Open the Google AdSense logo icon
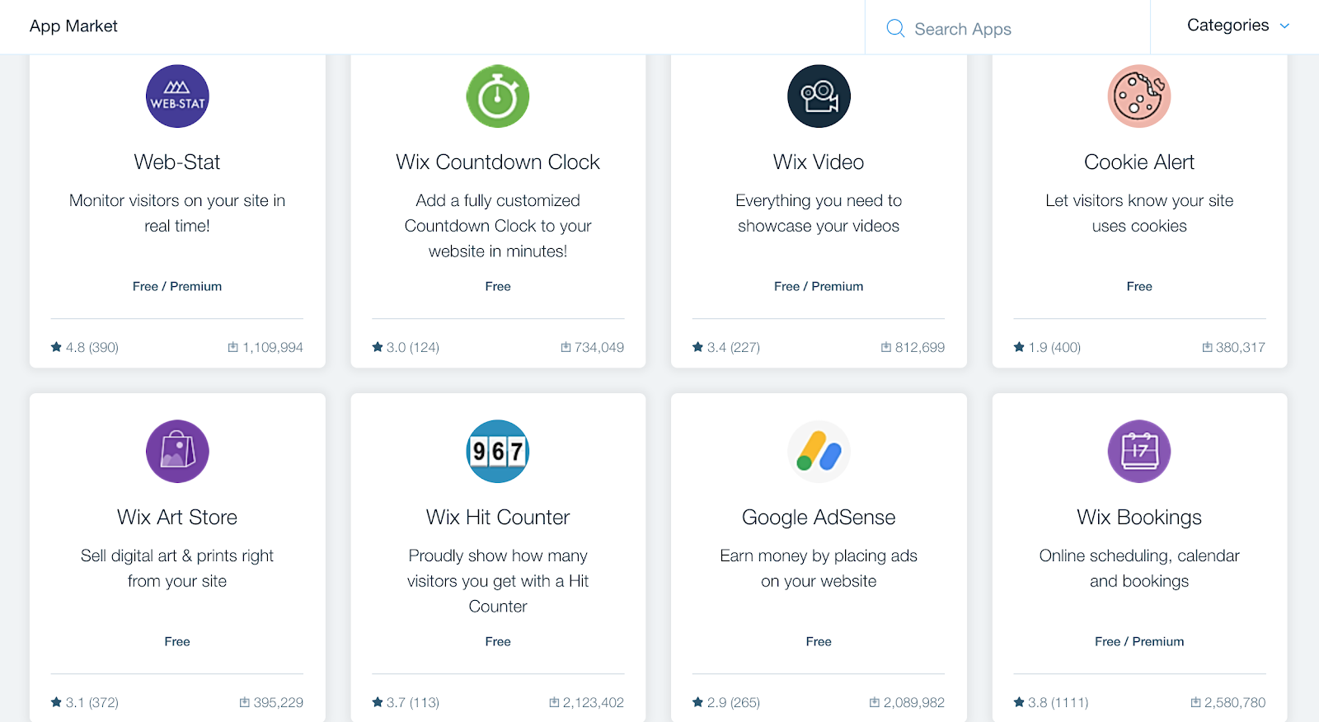 819,452
